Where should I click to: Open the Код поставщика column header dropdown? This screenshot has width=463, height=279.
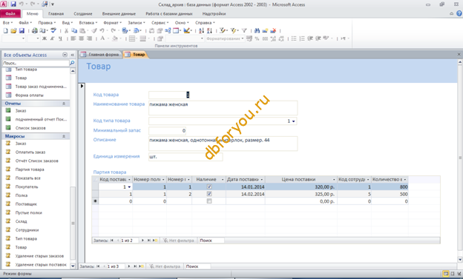[x=129, y=179]
